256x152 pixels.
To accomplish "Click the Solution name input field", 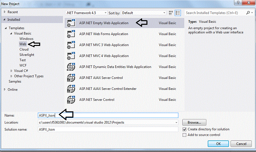I will point(108,130).
